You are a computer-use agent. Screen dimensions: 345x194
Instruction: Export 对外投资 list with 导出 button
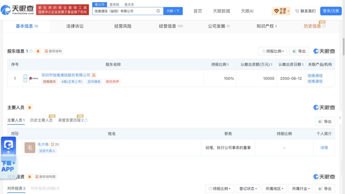tap(325, 189)
